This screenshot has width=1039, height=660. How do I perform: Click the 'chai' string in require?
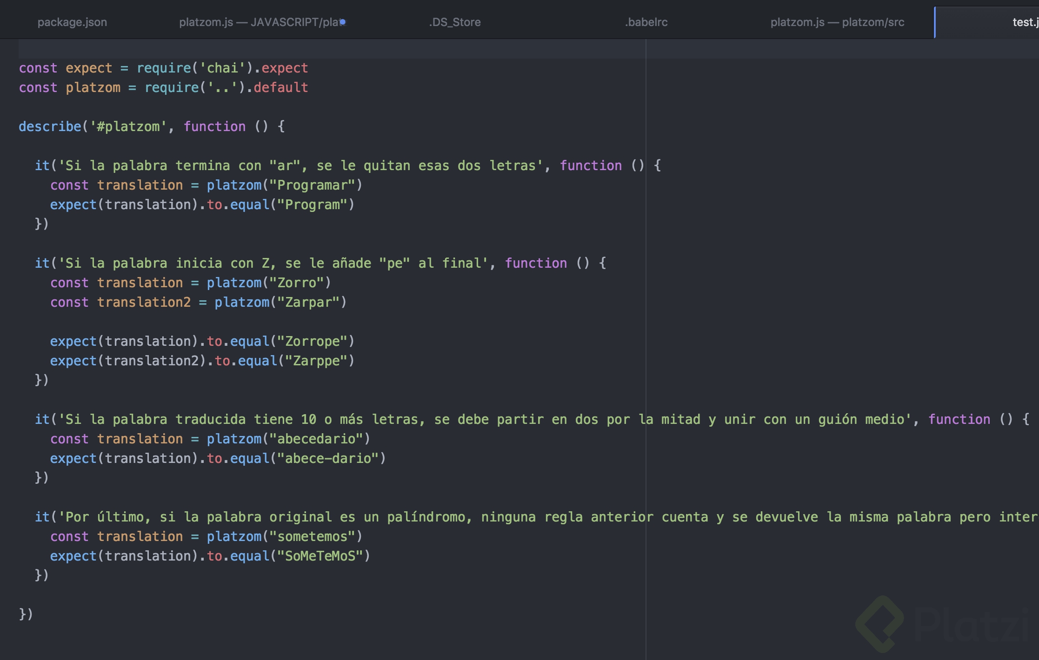222,68
